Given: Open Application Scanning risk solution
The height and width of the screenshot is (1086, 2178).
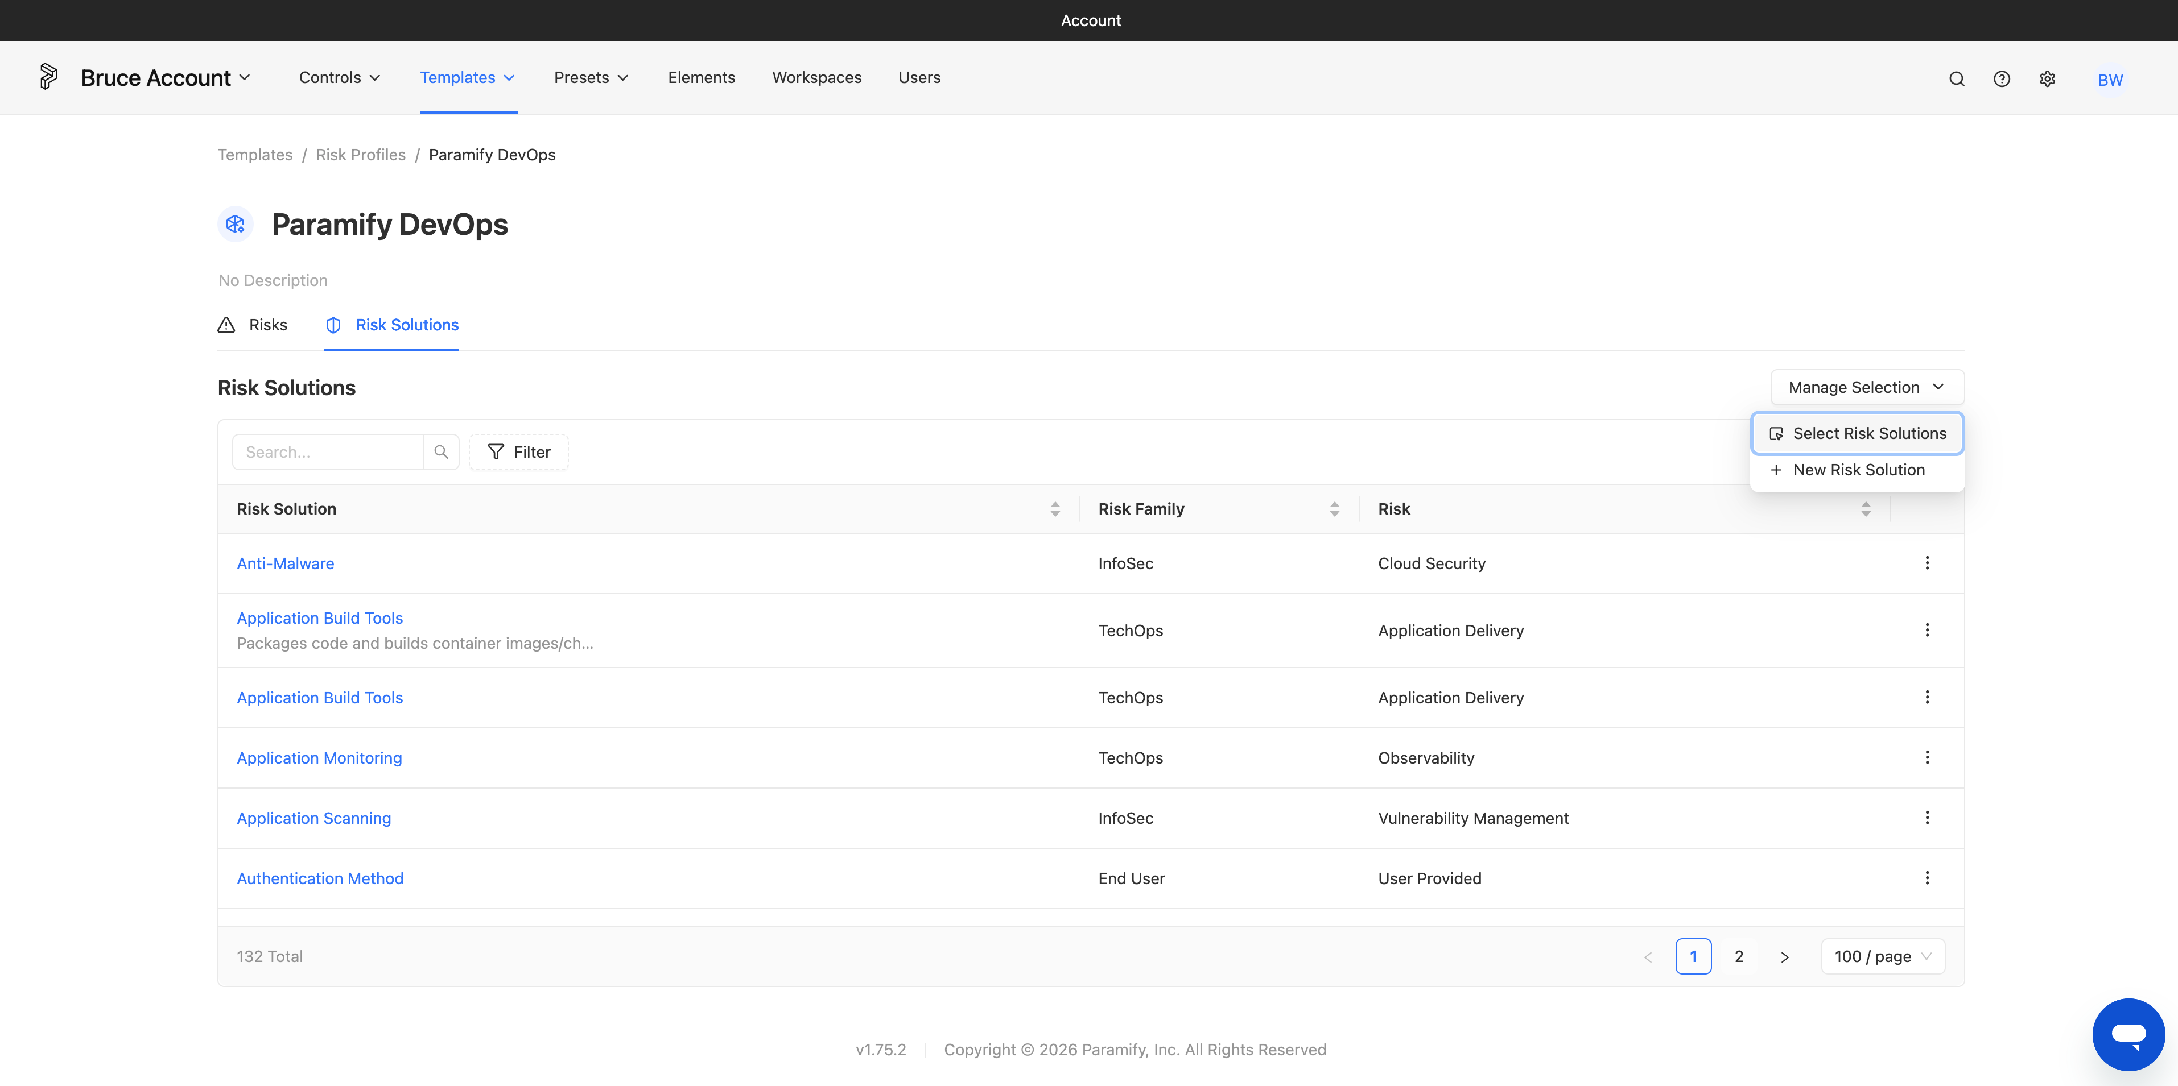Looking at the screenshot, I should pyautogui.click(x=313, y=818).
